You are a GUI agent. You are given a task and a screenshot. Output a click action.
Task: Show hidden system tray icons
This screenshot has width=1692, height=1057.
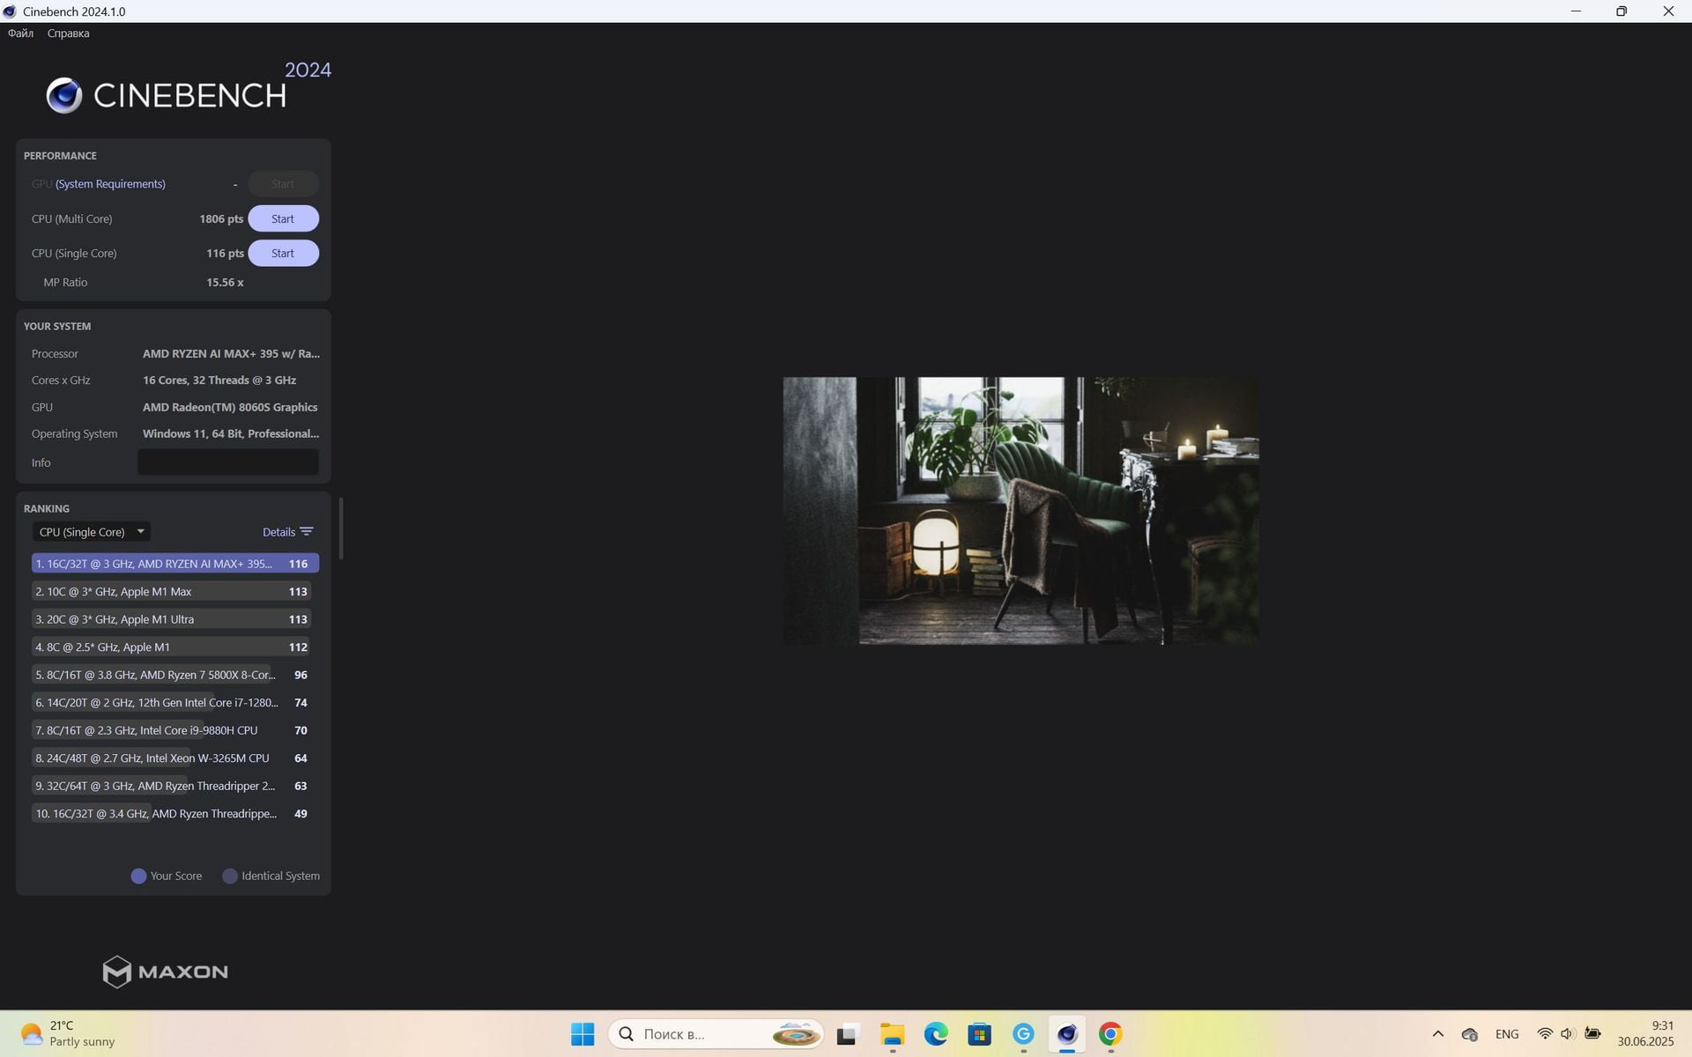tap(1437, 1034)
